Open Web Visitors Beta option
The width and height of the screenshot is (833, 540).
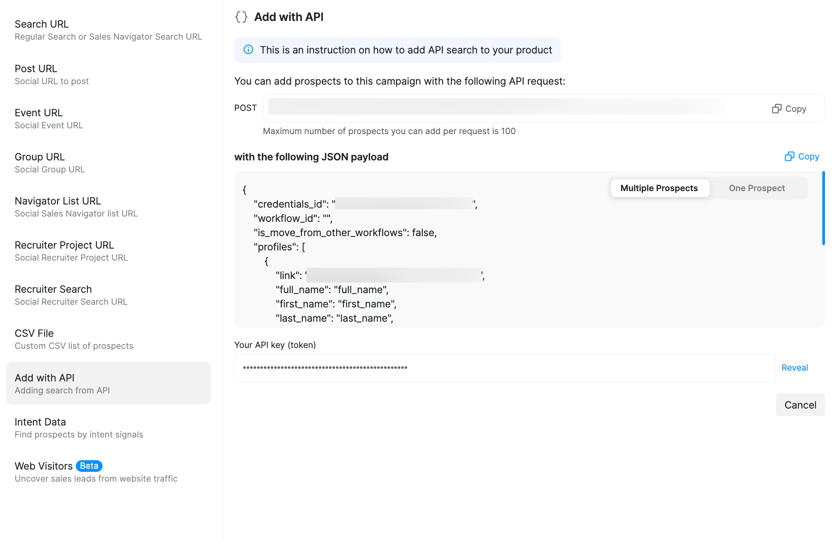tap(108, 472)
